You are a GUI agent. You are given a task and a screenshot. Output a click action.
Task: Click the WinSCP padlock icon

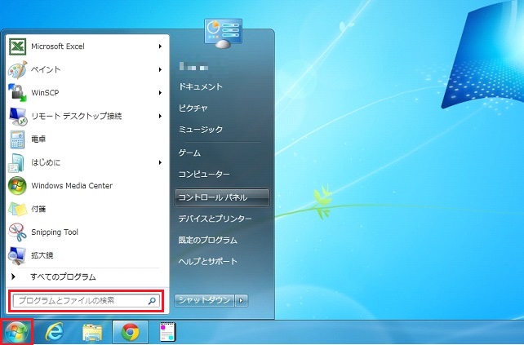pyautogui.click(x=17, y=93)
